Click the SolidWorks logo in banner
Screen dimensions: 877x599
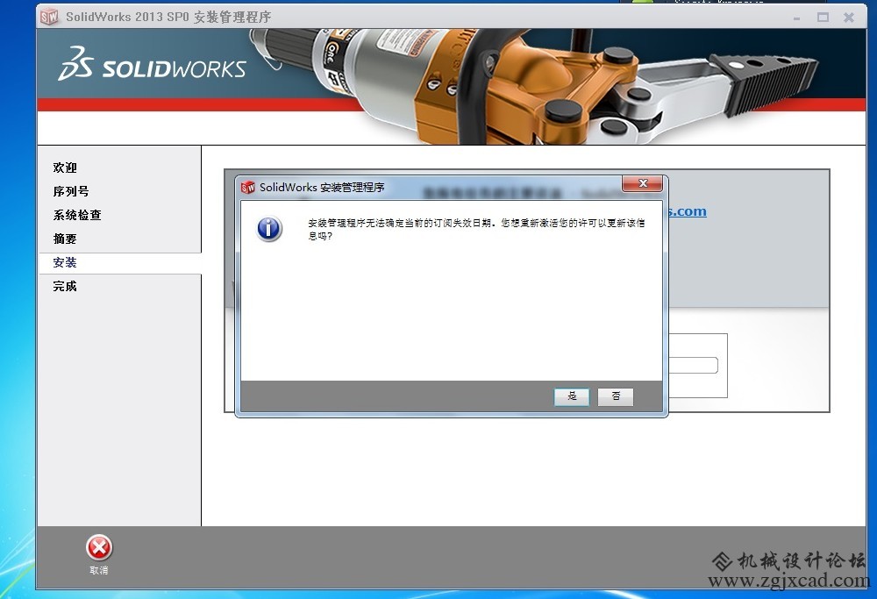[x=152, y=63]
